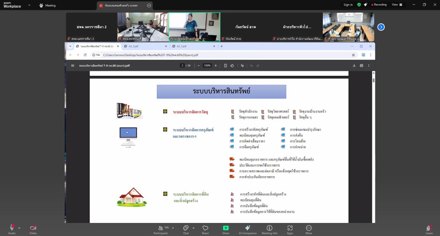Screen dimensions: 440x236
Task: Click the สพด.นครราชสีมา 2 participant tile
Action: coord(91,27)
